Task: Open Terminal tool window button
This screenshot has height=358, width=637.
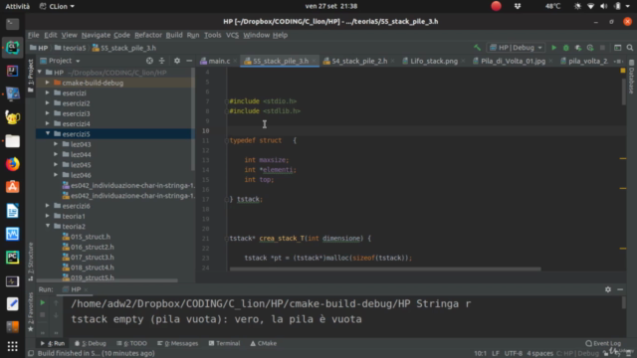Action: pyautogui.click(x=224, y=343)
